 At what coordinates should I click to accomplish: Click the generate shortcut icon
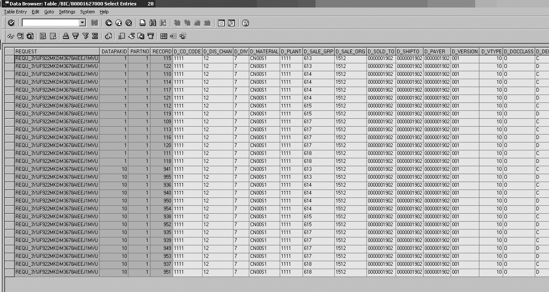click(x=231, y=23)
